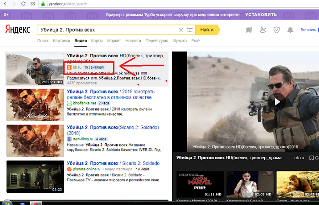Open the 2:02:23 HD video thumbnail
The image size is (319, 205).
coord(35,69)
